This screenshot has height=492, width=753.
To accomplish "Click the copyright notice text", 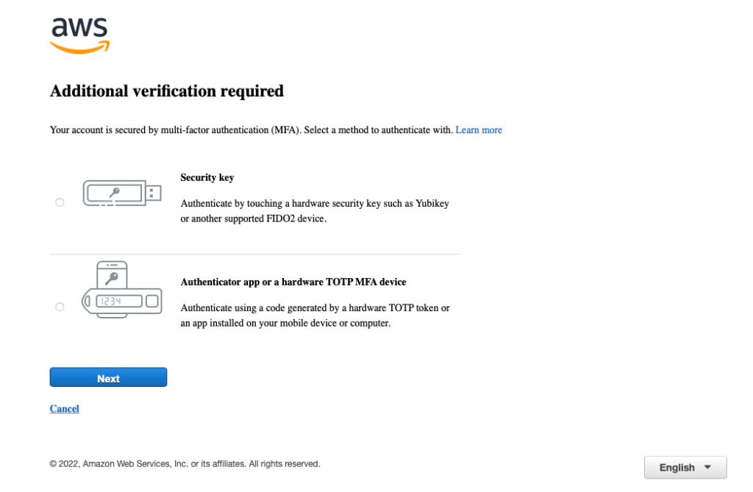I will [185, 463].
